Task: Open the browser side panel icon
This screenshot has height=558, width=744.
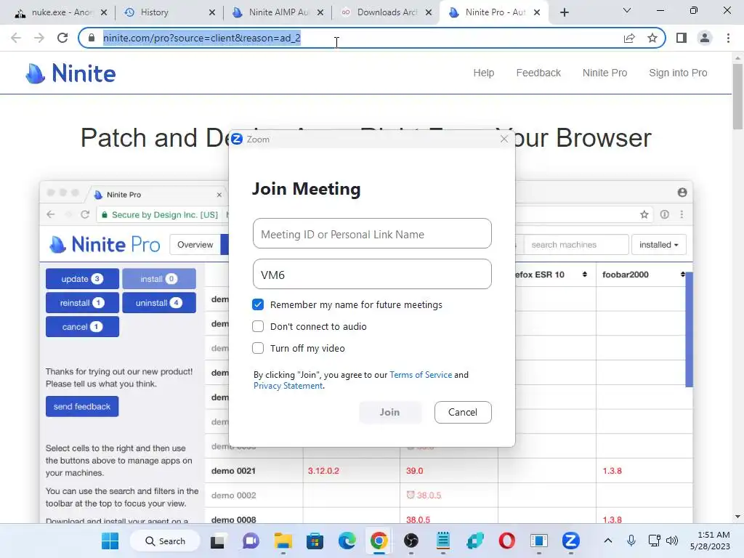Action: click(x=682, y=38)
